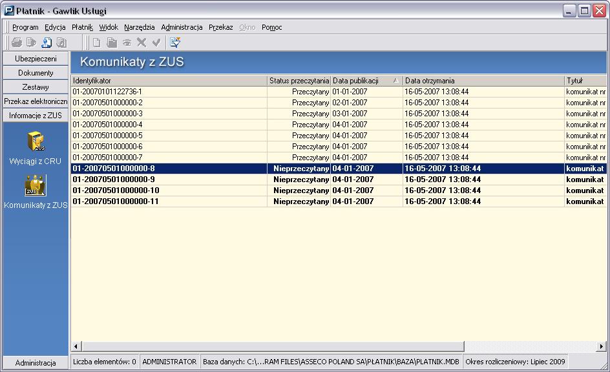Select row 01-20070501000000-7
610x372 pixels.
pos(339,158)
